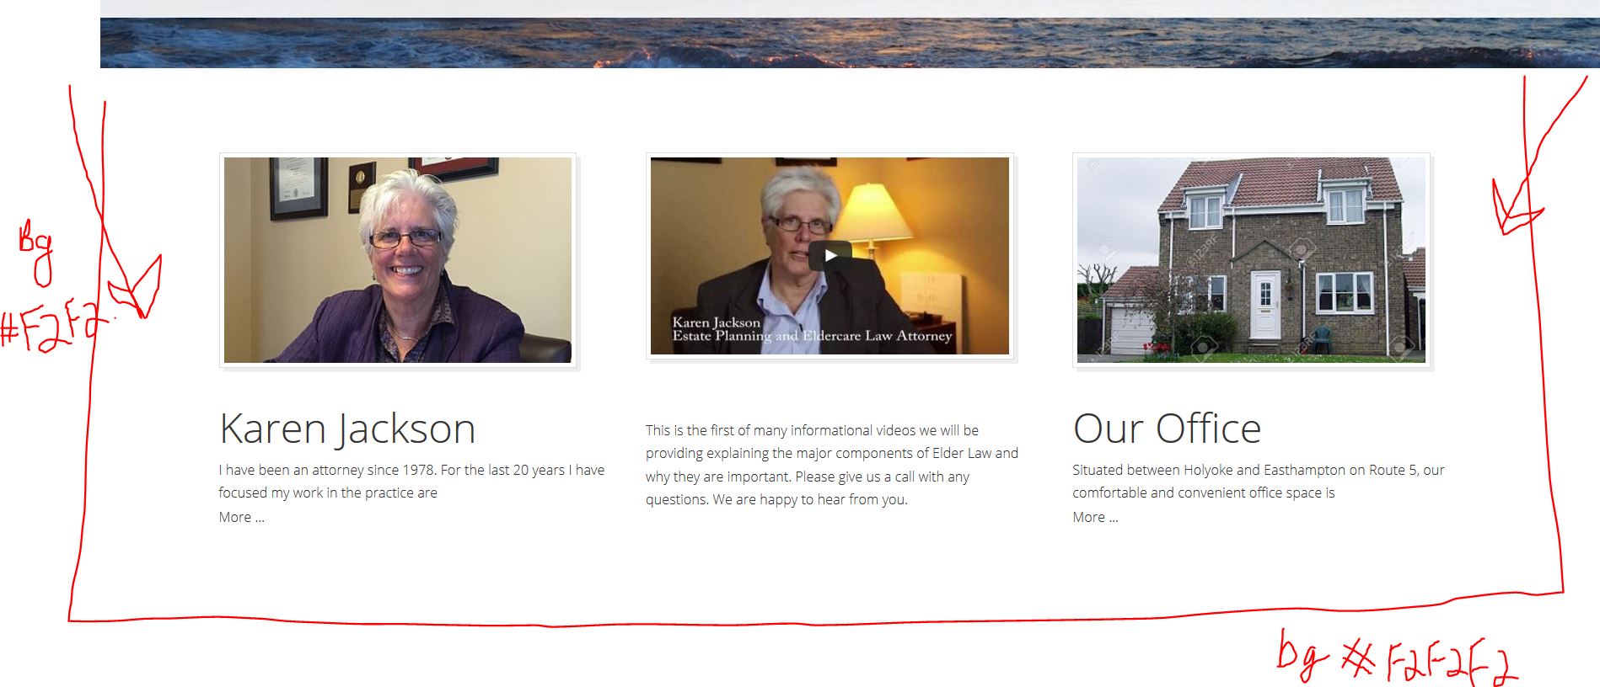Play the Karen Jackson video
Image resolution: width=1600 pixels, height=687 pixels.
point(830,256)
